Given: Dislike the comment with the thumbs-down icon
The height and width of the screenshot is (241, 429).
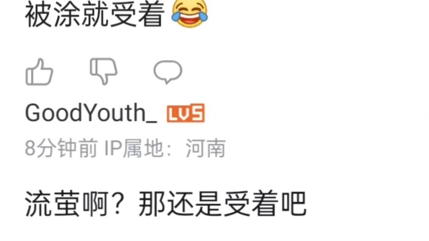Looking at the screenshot, I should click(104, 71).
